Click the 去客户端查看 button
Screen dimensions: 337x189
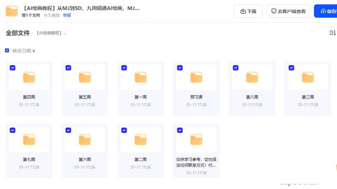(x=288, y=11)
